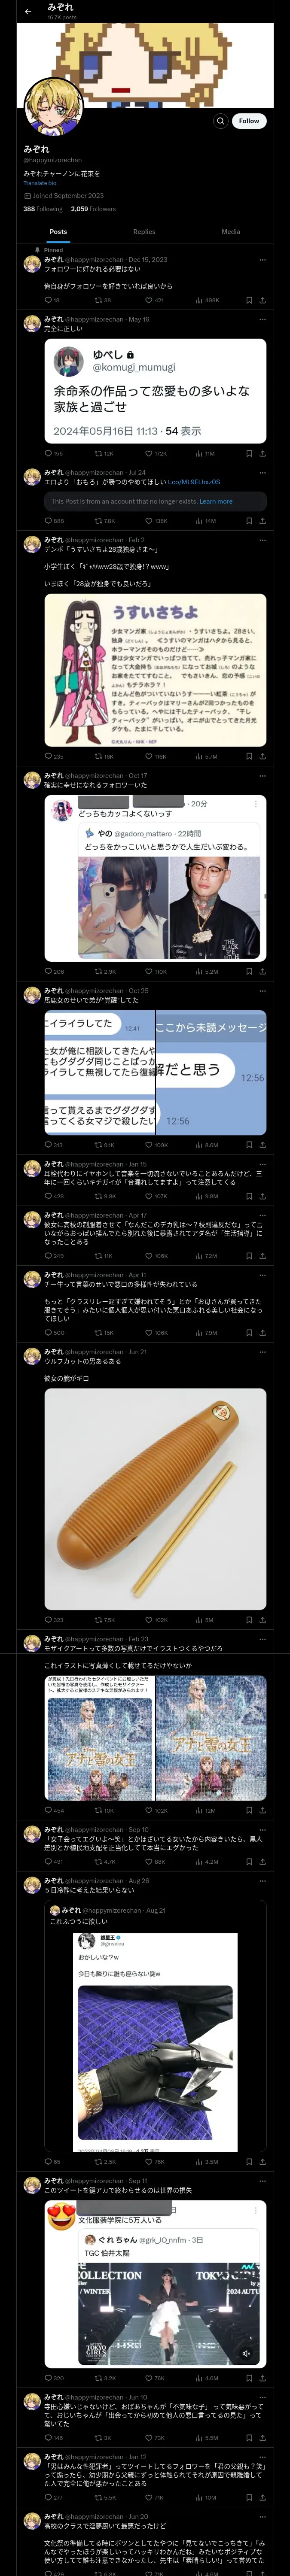The width and height of the screenshot is (290, 2576).
Task: Switch to the Replies tab
Action: click(144, 232)
